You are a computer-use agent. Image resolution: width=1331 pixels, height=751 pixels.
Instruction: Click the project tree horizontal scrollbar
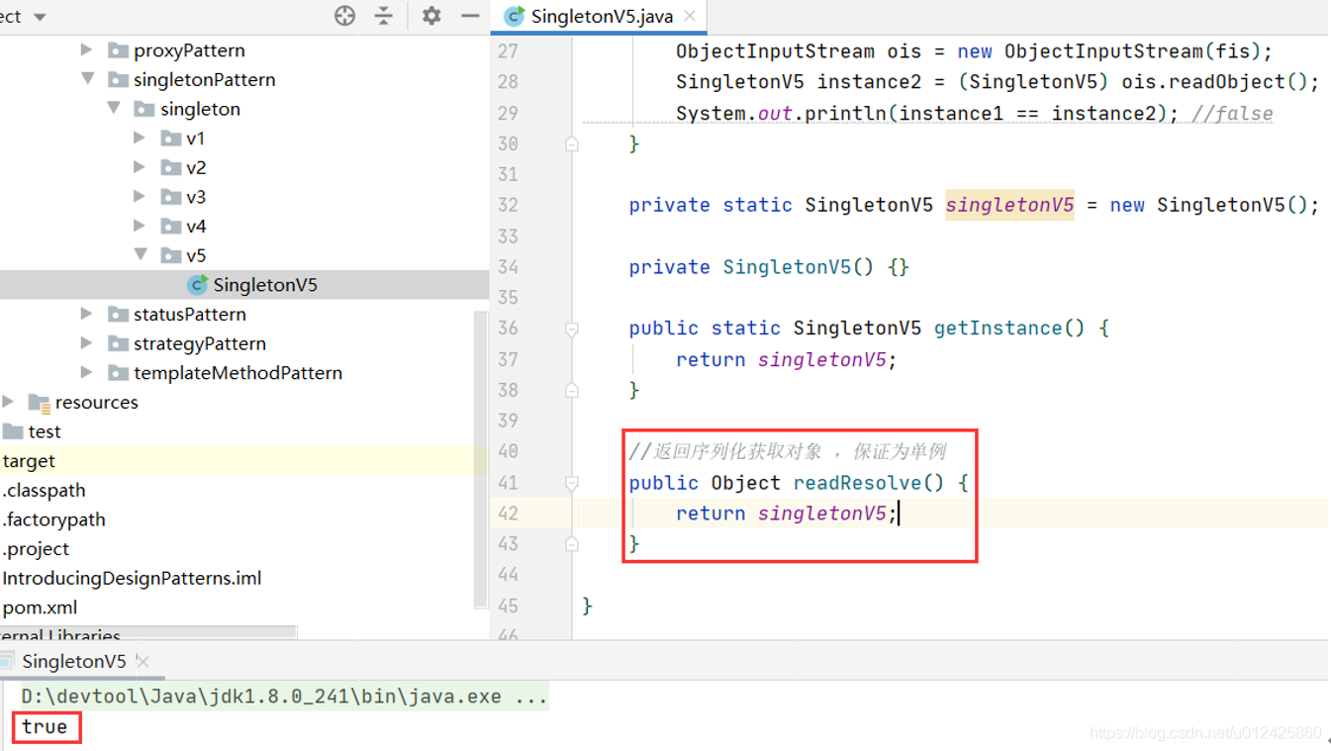pyautogui.click(x=148, y=632)
